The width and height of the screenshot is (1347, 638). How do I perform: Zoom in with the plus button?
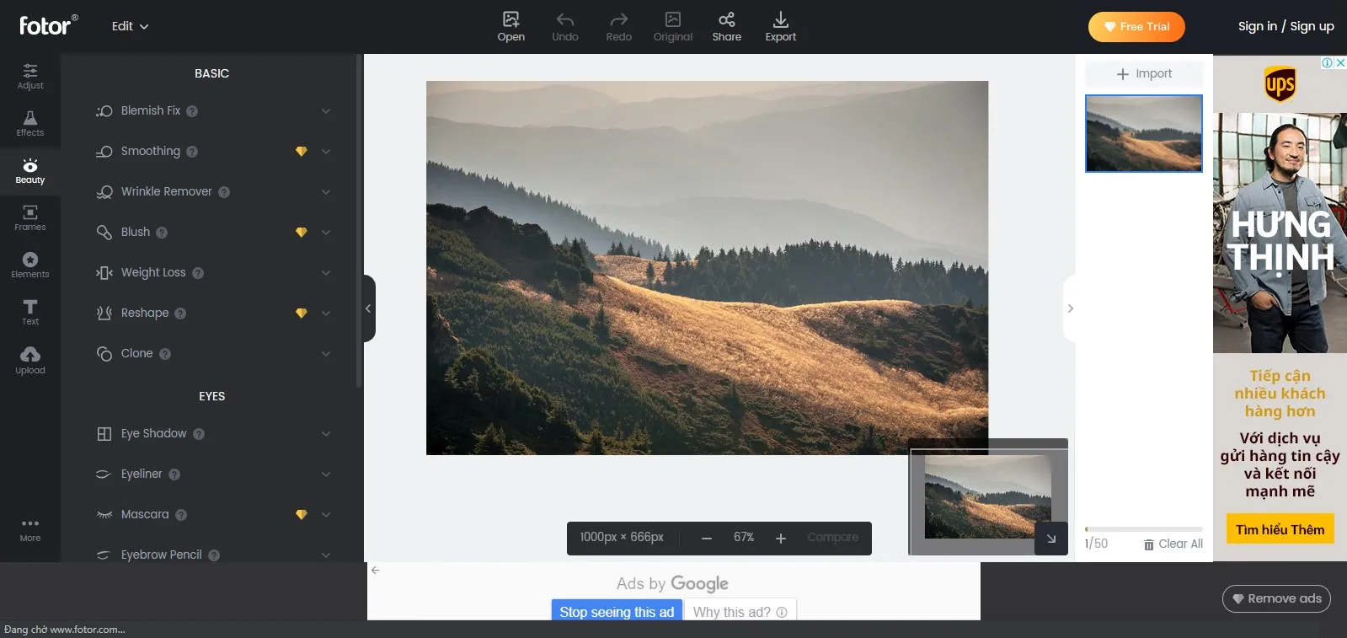point(781,539)
